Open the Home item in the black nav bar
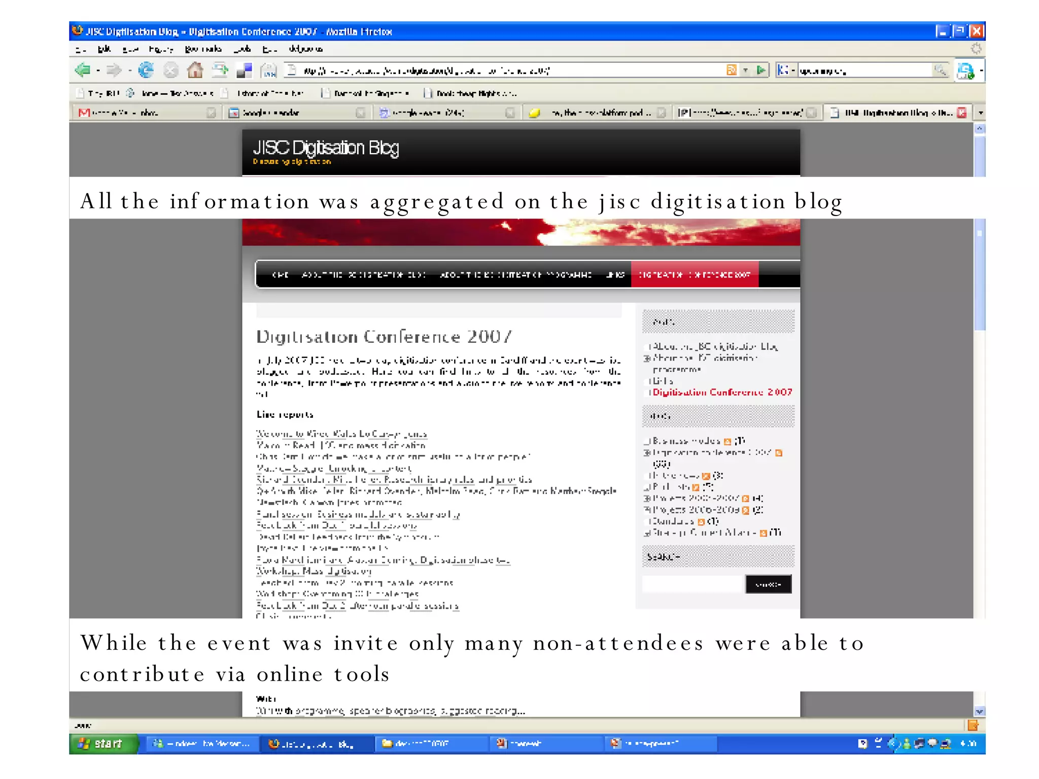This screenshot has height=779, width=1039. 280,274
